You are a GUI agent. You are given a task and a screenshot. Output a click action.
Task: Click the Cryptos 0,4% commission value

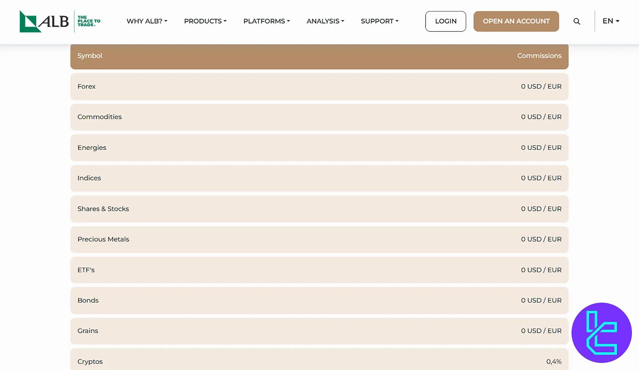point(554,361)
